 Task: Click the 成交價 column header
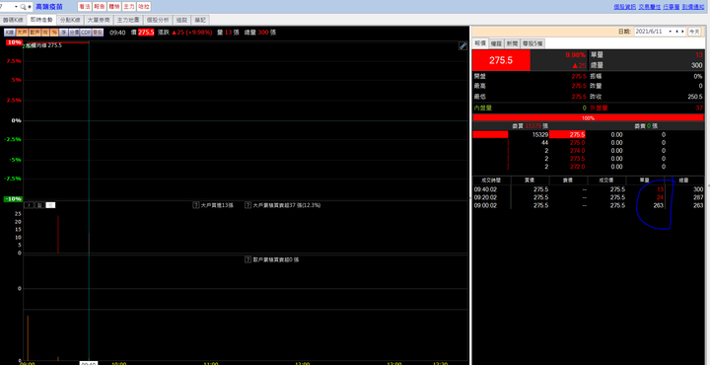click(606, 181)
